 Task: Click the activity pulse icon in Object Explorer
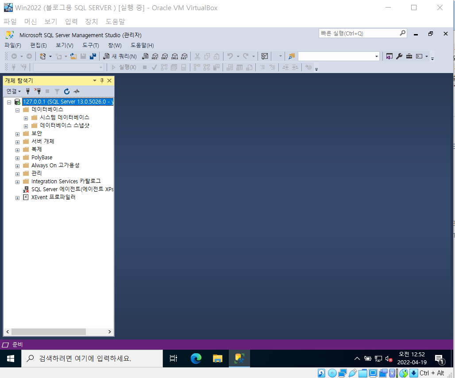pyautogui.click(x=77, y=91)
